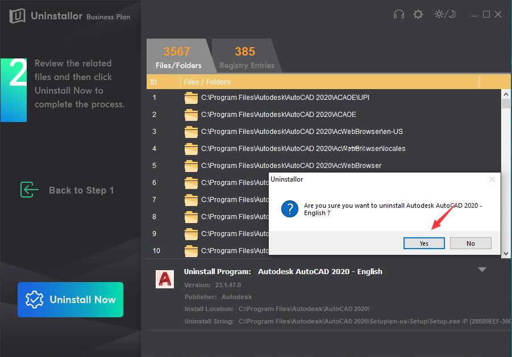Maximize the Uninstallor window
The height and width of the screenshot is (357, 512).
[486, 14]
